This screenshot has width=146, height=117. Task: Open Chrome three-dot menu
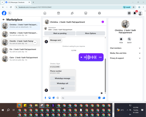pos(143,7)
